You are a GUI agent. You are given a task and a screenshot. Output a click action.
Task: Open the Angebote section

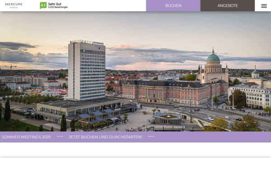(x=228, y=6)
